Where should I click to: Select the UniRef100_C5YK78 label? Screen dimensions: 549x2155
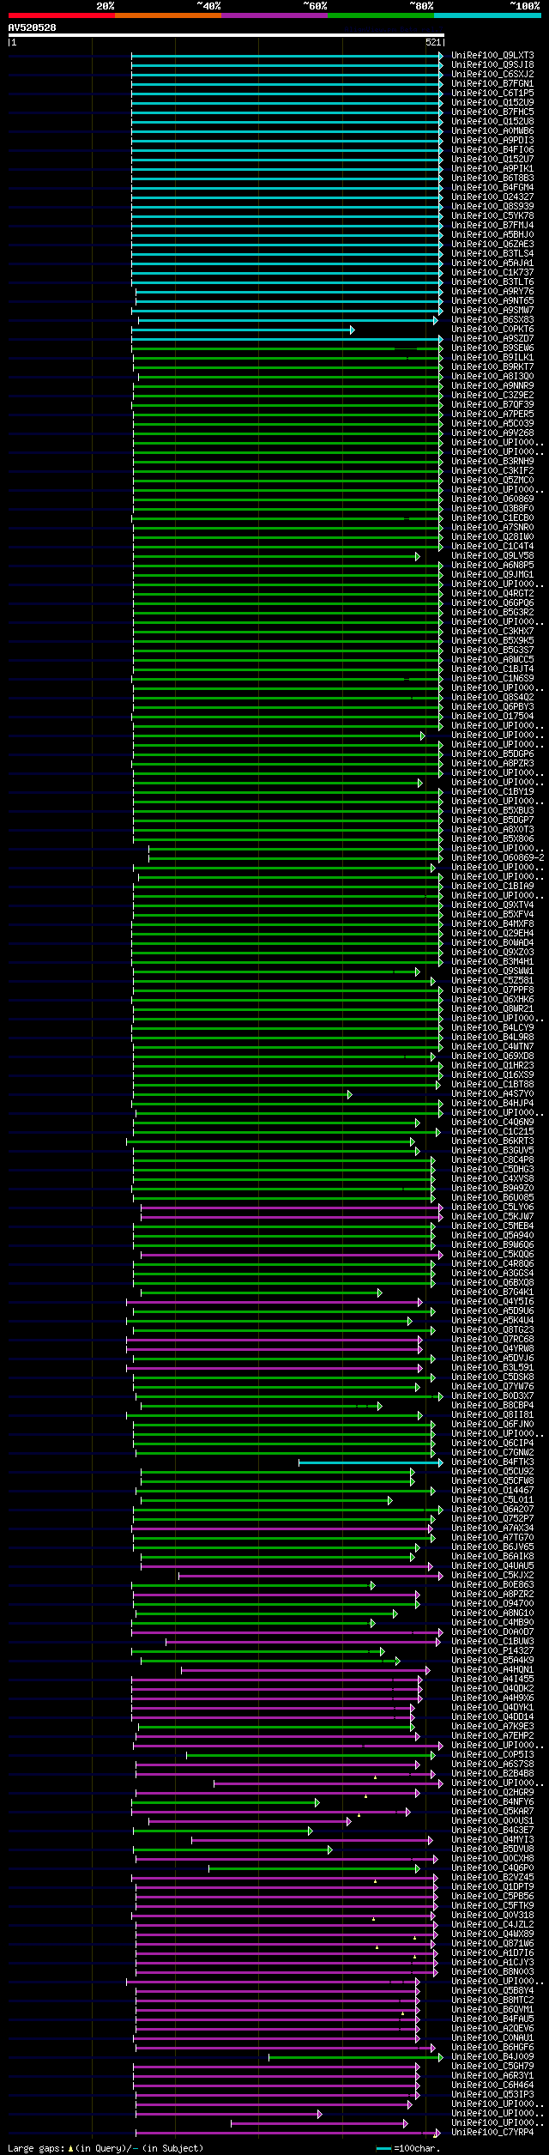(x=492, y=216)
